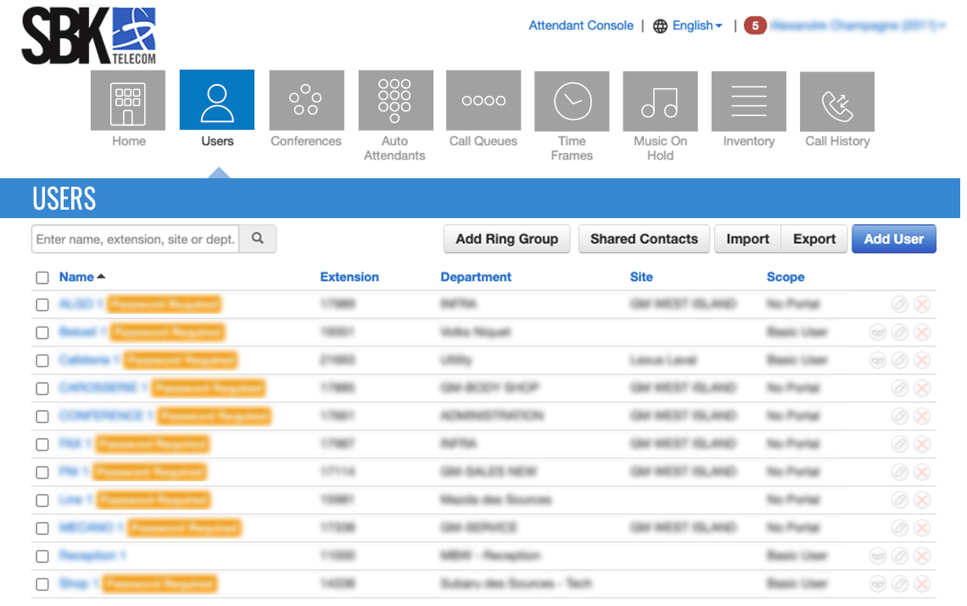967x606 pixels.
Task: Open the Auto Attendants keypad icon
Action: 395,101
